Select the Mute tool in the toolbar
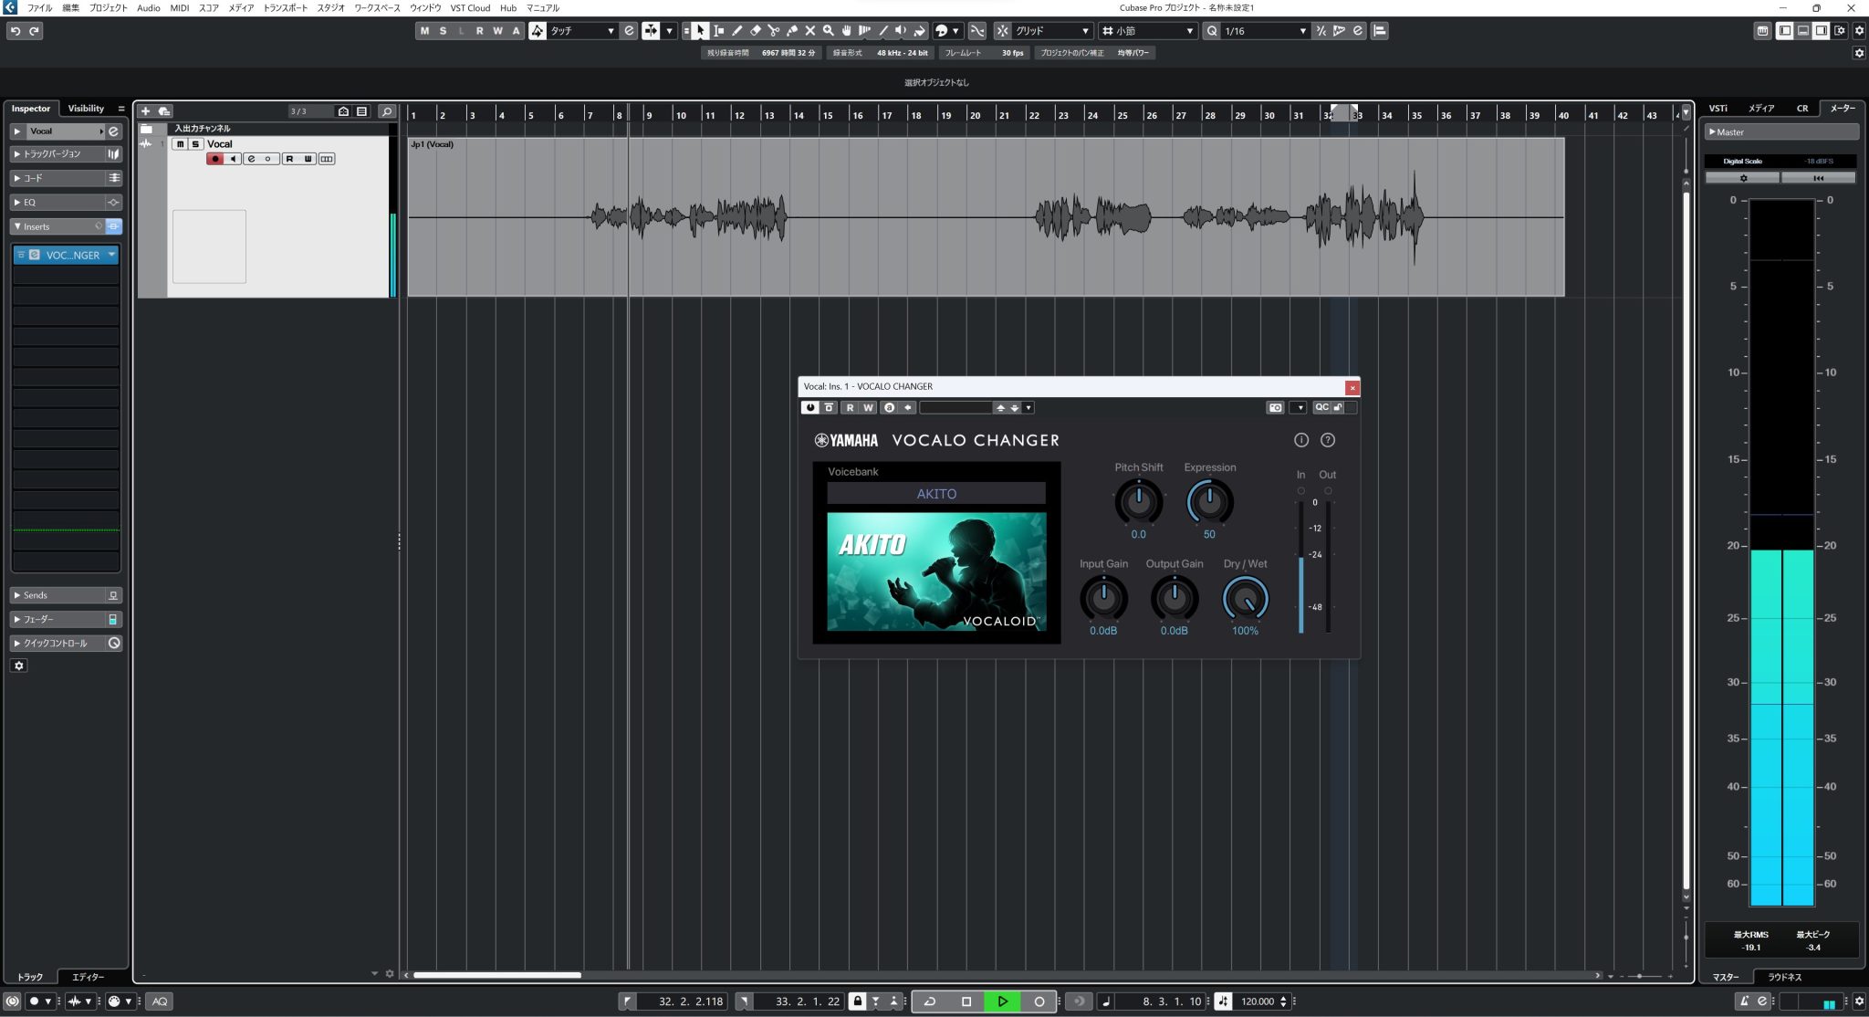 click(810, 30)
